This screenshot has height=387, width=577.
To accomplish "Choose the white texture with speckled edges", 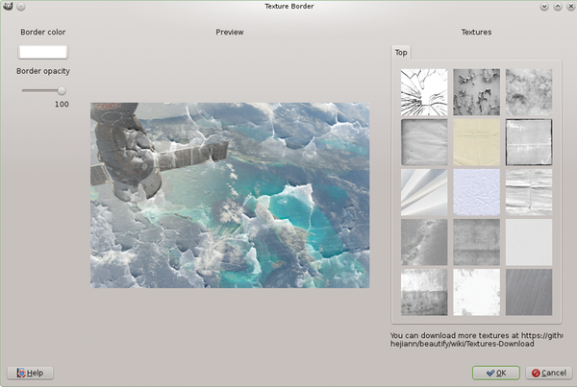I will tap(476, 292).
